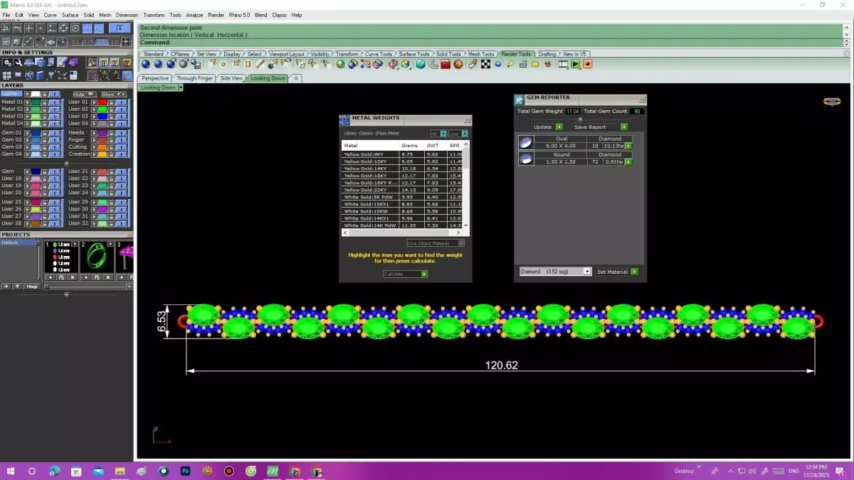Open the Dimension menu
The width and height of the screenshot is (854, 480).
[127, 15]
